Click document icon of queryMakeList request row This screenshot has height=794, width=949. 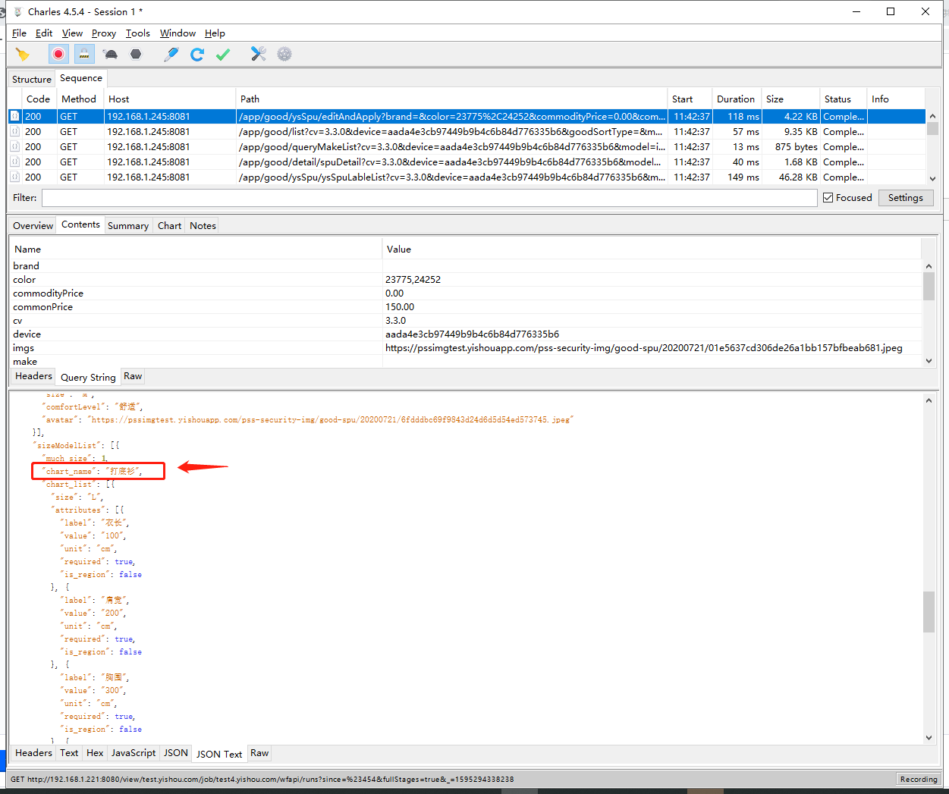coord(14,146)
